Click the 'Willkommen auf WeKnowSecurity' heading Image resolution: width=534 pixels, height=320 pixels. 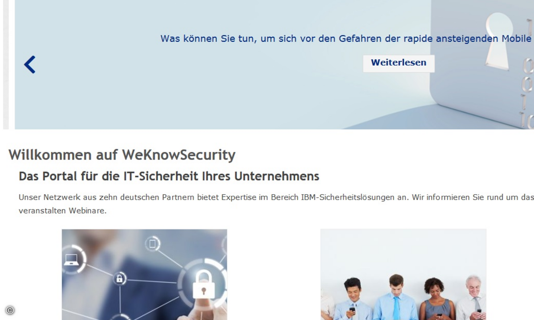(x=122, y=155)
